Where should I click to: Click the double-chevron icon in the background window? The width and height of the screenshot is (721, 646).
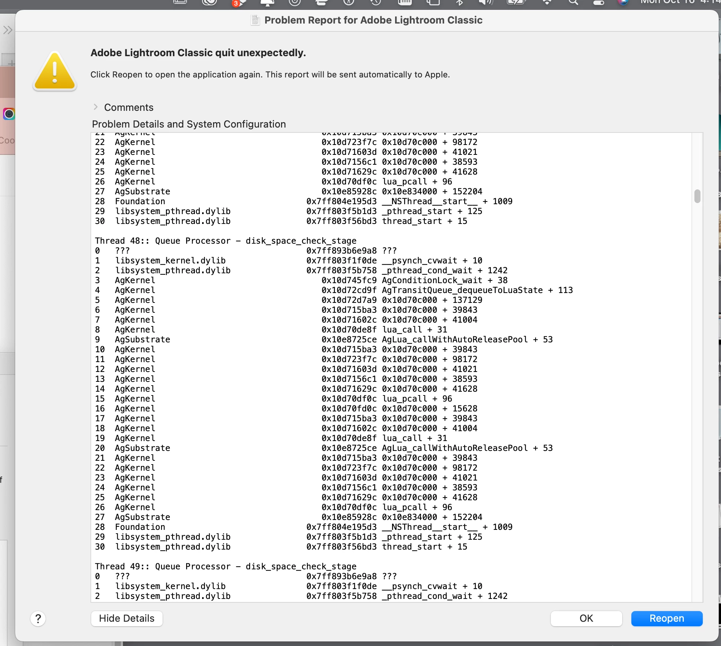(8, 30)
